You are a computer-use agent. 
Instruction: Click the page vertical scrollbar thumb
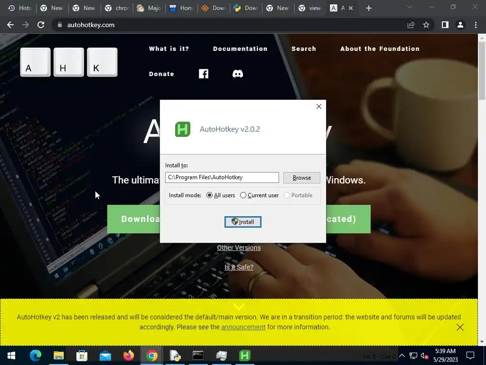pyautogui.click(x=482, y=71)
